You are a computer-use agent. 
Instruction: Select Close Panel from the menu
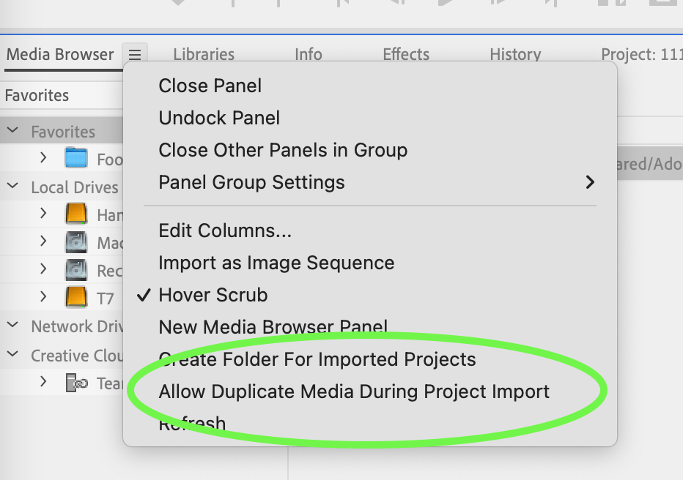click(x=210, y=86)
